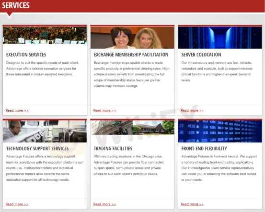Click the trading floor photo thumbnail
Viewport: 265px width, 212px height.
45,35
